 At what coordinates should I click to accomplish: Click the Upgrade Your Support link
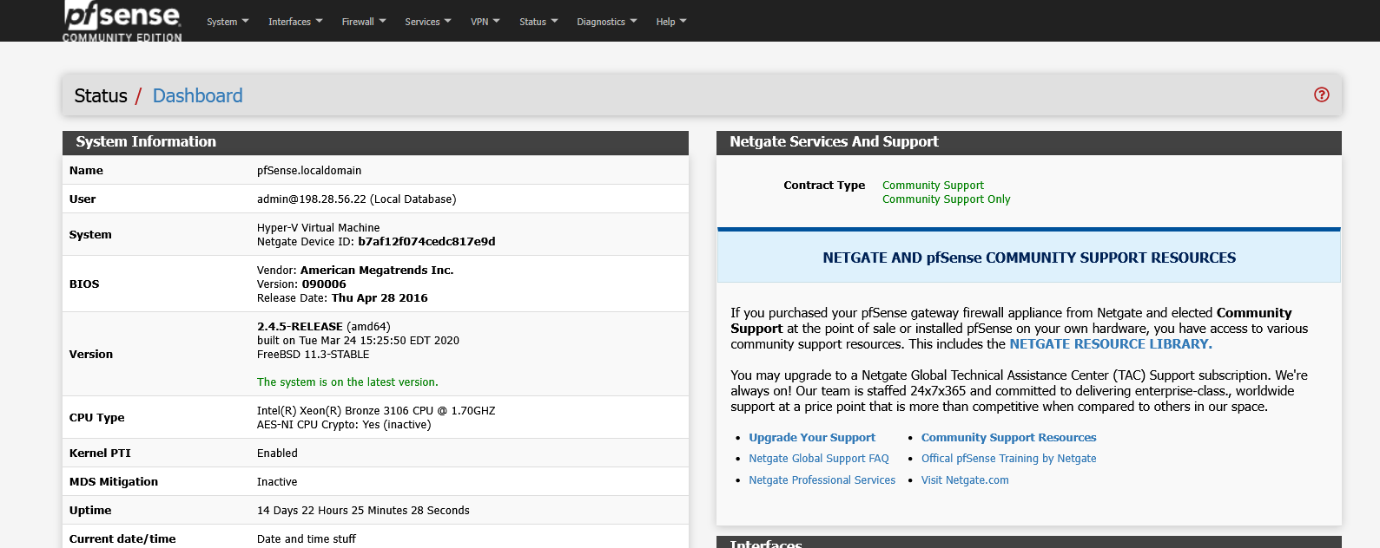(x=811, y=438)
